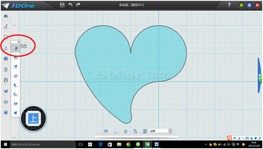Screen dimensions: 263x149
Task: Click the magnet snap tool
Action: click(6, 80)
